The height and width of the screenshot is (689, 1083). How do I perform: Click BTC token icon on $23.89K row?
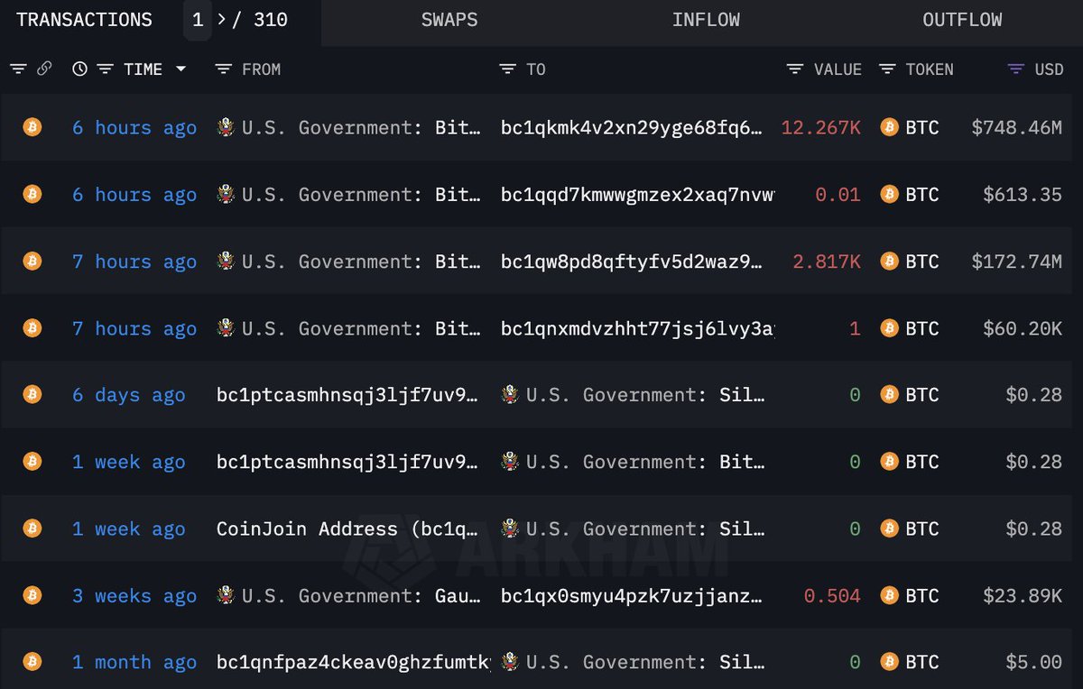tap(889, 595)
